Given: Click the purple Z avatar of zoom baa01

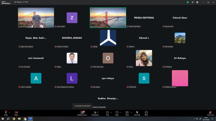Looking at the screenshot, I should point(72,18).
